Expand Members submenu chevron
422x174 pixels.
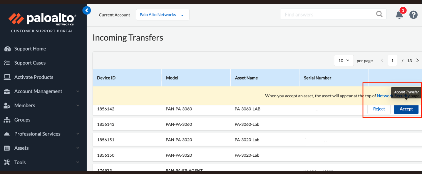click(78, 106)
